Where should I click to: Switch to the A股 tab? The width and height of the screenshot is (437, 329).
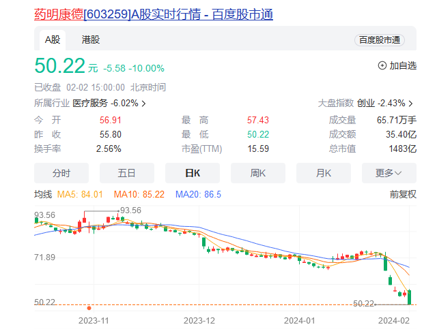[53, 40]
